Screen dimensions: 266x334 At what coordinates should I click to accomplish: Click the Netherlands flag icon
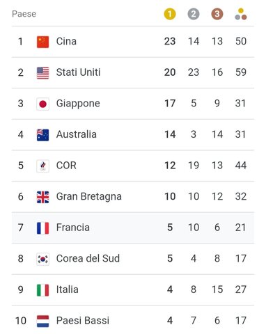pyautogui.click(x=43, y=321)
